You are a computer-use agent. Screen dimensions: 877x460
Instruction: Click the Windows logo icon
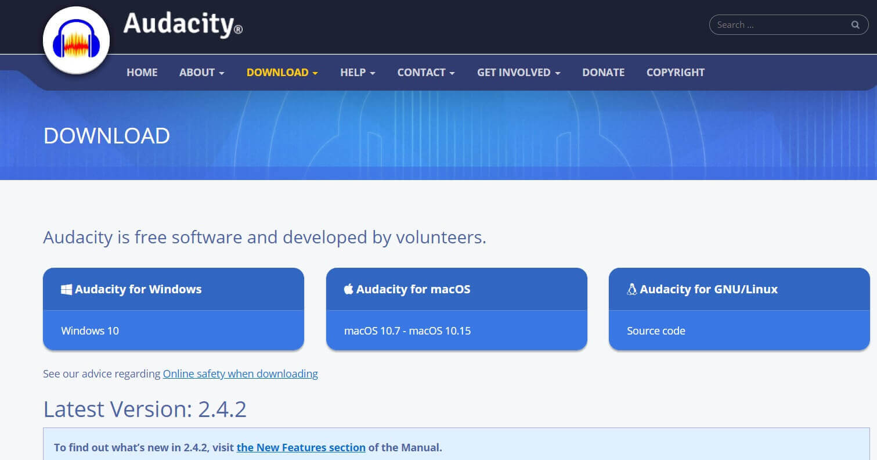[x=66, y=289]
